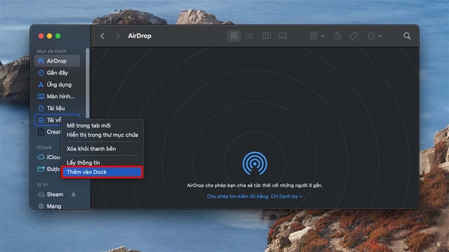Open Ứng dụng in the sidebar

click(57, 85)
